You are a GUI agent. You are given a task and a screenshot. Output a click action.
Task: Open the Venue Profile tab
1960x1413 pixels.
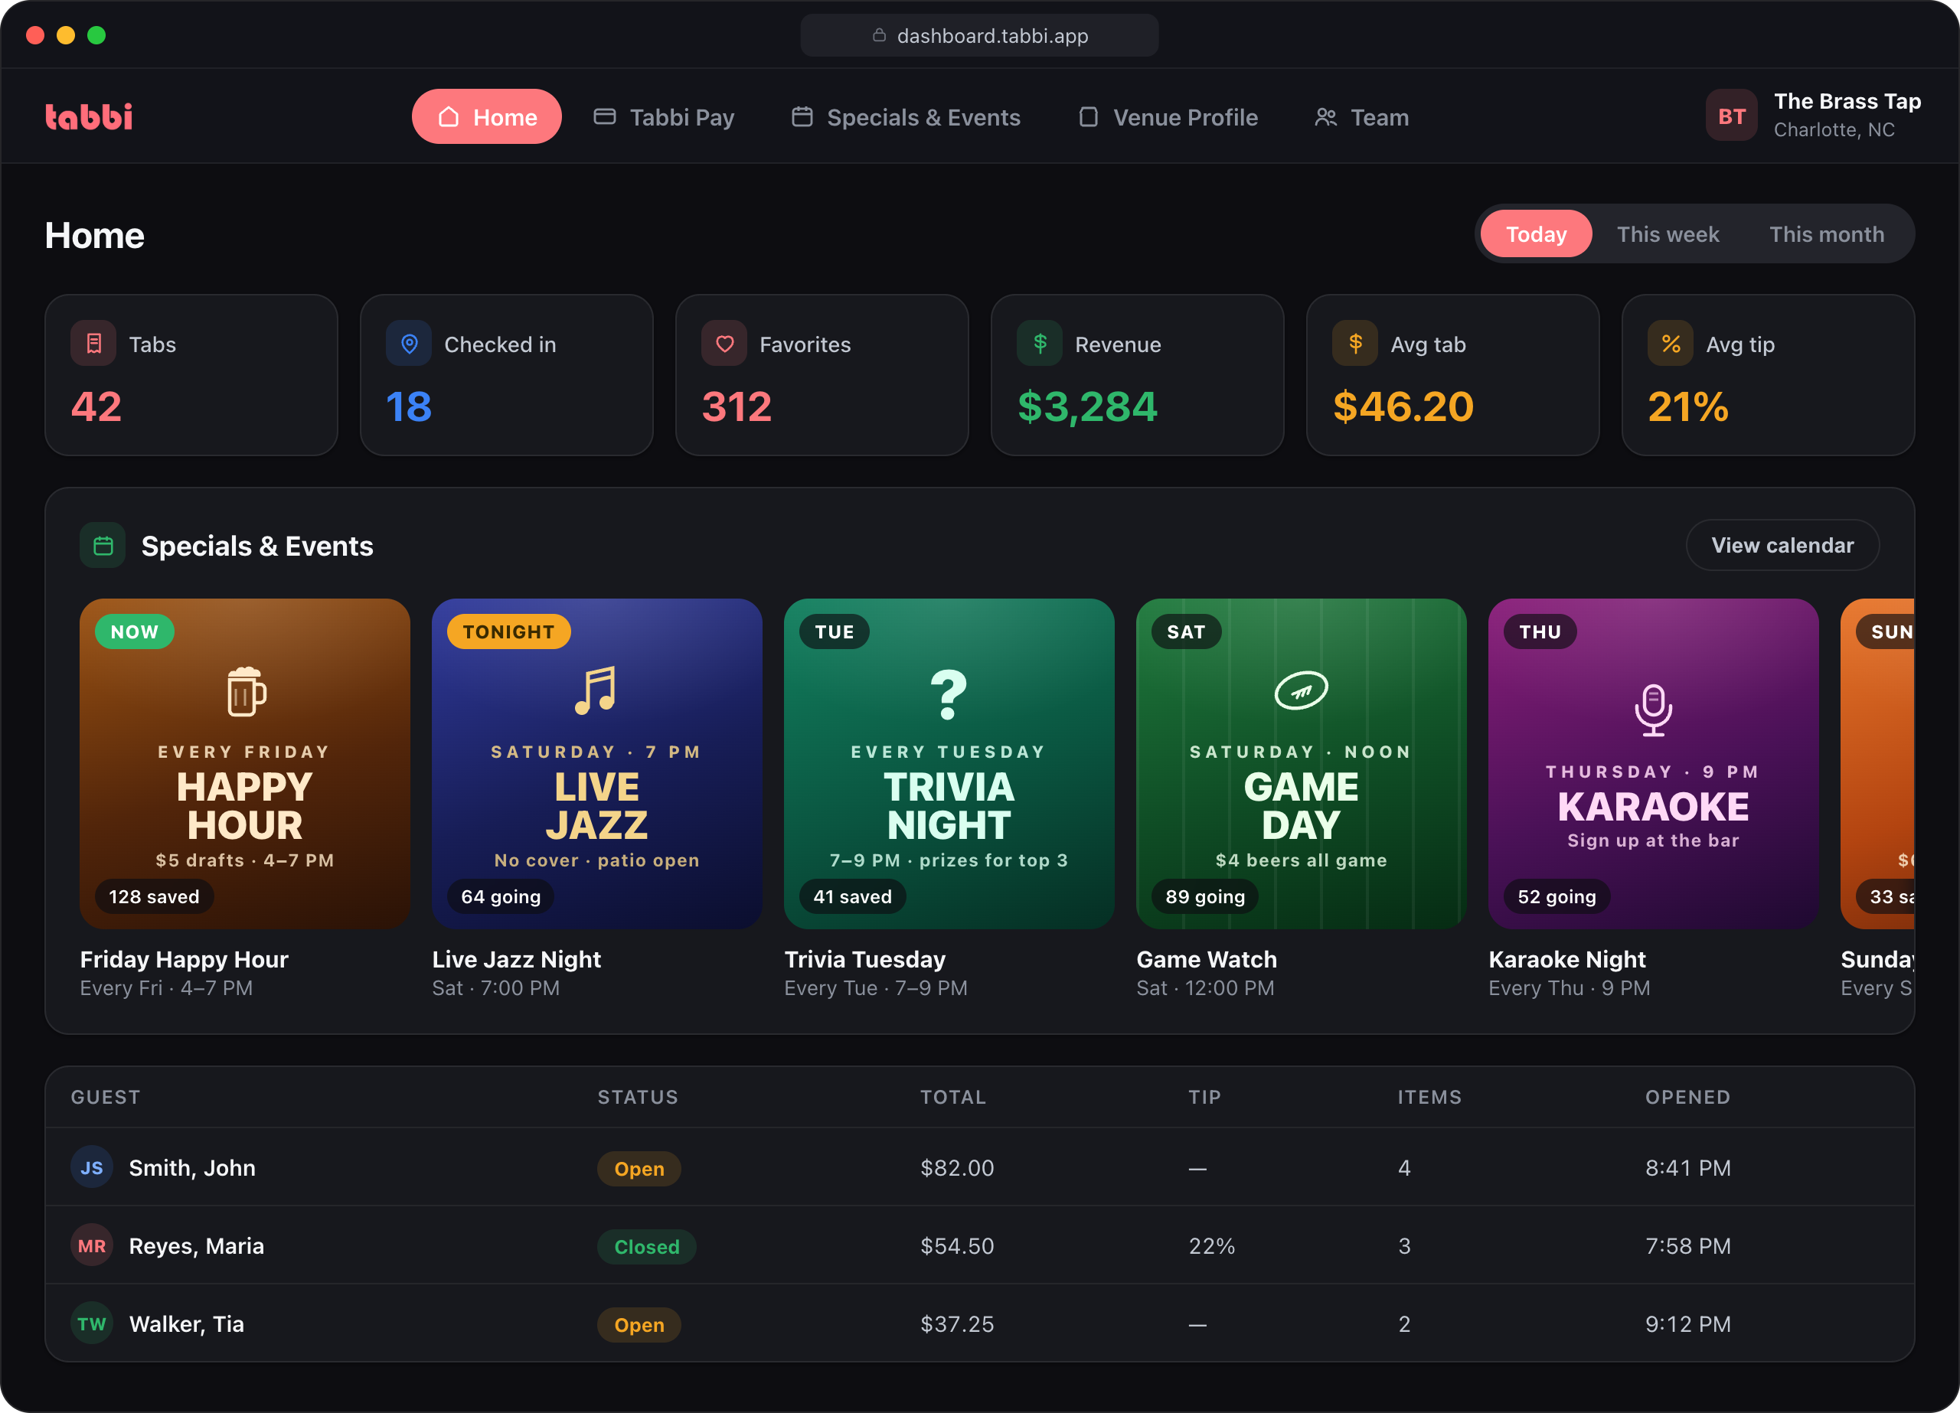pyautogui.click(x=1168, y=116)
